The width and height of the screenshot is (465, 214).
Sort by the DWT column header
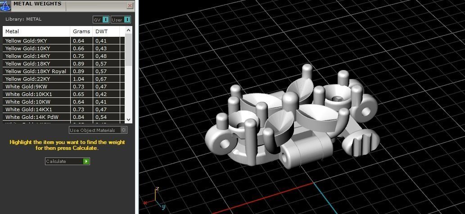106,31
